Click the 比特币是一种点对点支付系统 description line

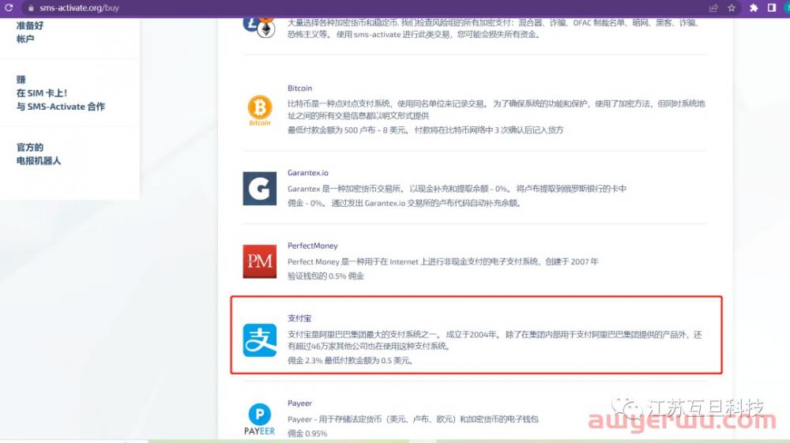[496, 109]
